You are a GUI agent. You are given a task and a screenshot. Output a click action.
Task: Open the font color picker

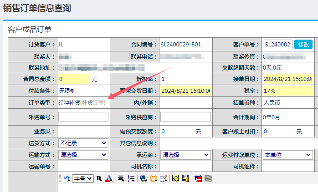tap(108, 179)
